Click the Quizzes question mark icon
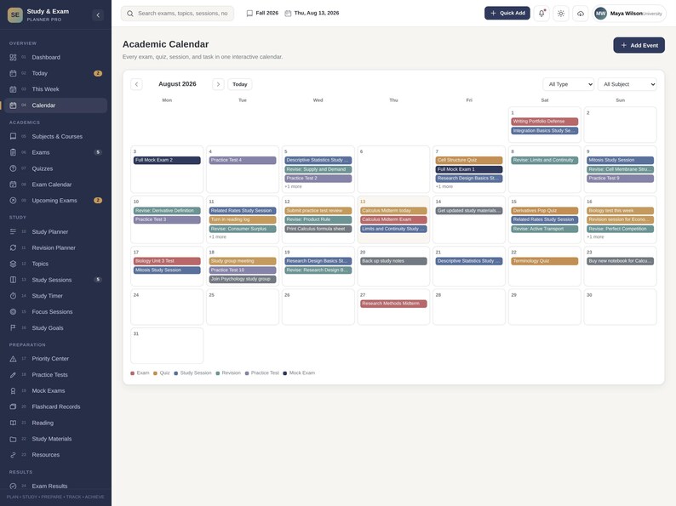 (x=13, y=168)
